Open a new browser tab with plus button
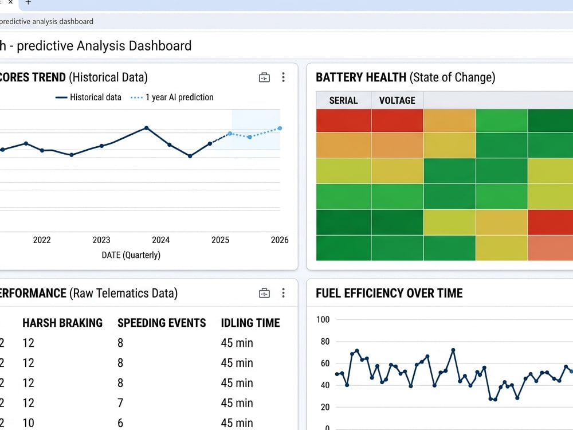573x430 pixels. click(28, 2)
